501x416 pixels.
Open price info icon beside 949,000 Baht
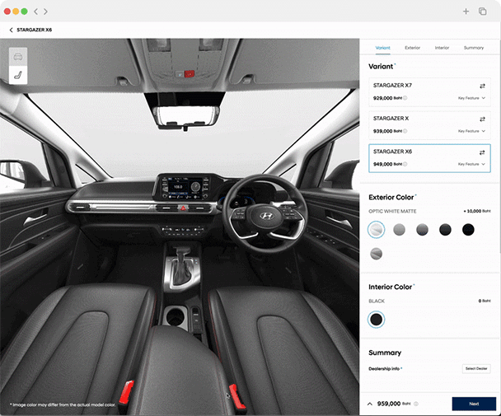pyautogui.click(x=405, y=164)
